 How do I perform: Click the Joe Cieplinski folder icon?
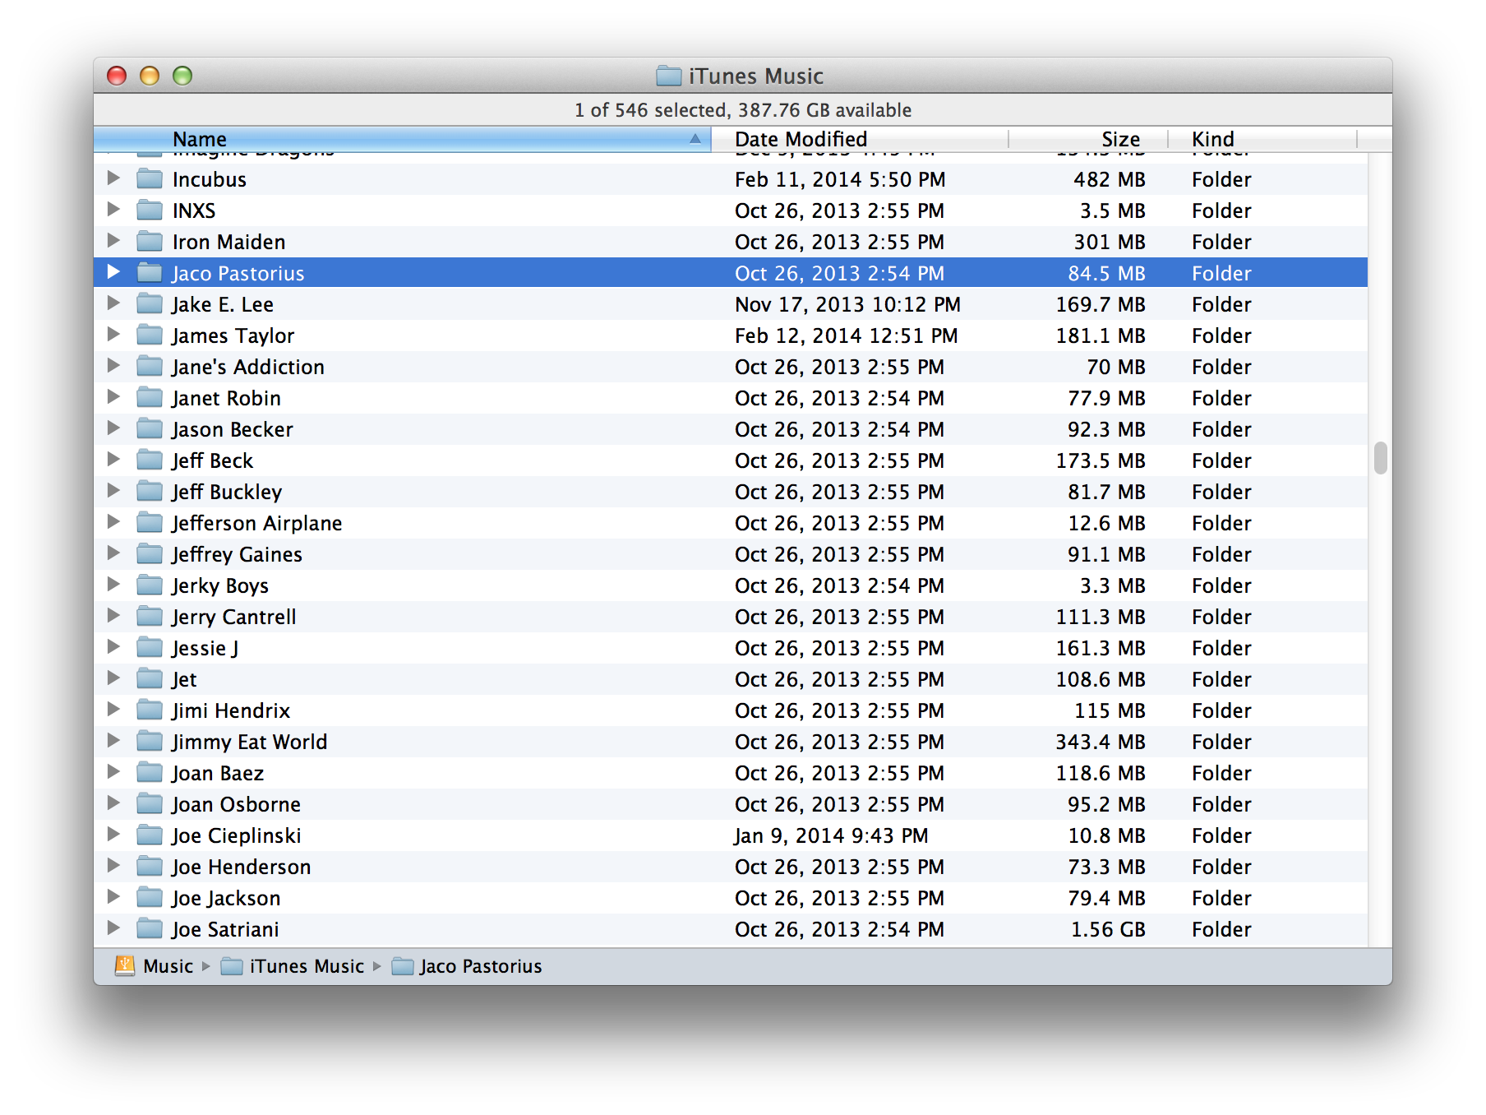(x=150, y=835)
